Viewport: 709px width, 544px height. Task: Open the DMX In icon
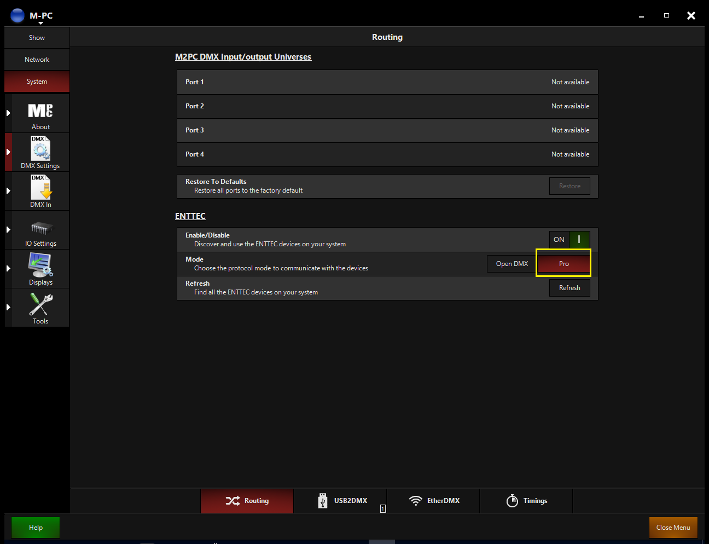[x=40, y=188]
